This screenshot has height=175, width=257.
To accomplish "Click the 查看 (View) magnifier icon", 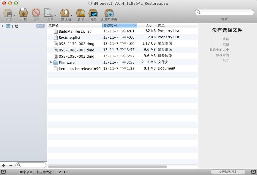I will point(48,12).
